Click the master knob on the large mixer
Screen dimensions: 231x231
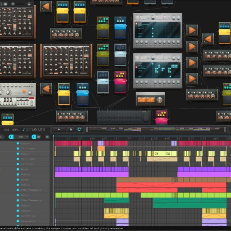pos(146,118)
